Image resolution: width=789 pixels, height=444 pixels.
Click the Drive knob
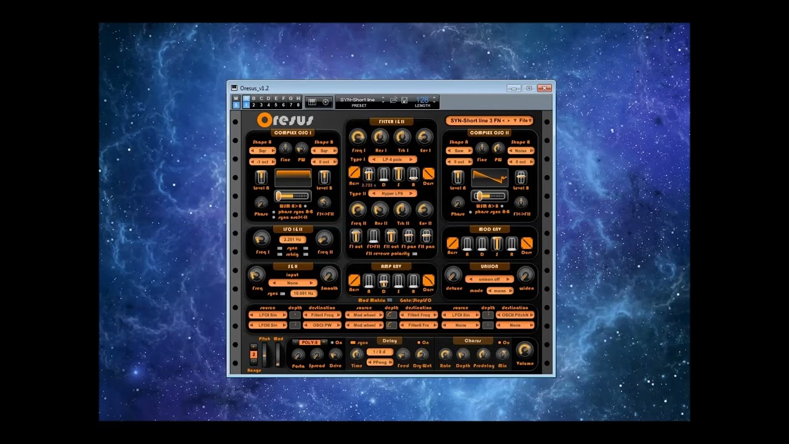(335, 355)
